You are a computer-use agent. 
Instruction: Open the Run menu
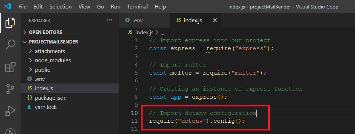(116, 7)
